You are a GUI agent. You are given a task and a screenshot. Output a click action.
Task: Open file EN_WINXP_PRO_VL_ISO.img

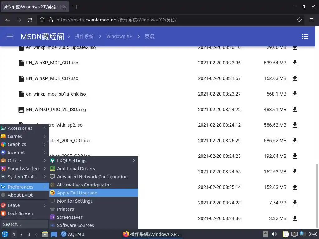(56, 109)
